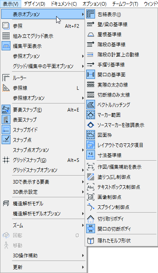Viewport: 158px width, 273px height.
Task: Open the ウィンドウ menu
Action: pyautogui.click(x=151, y=4)
